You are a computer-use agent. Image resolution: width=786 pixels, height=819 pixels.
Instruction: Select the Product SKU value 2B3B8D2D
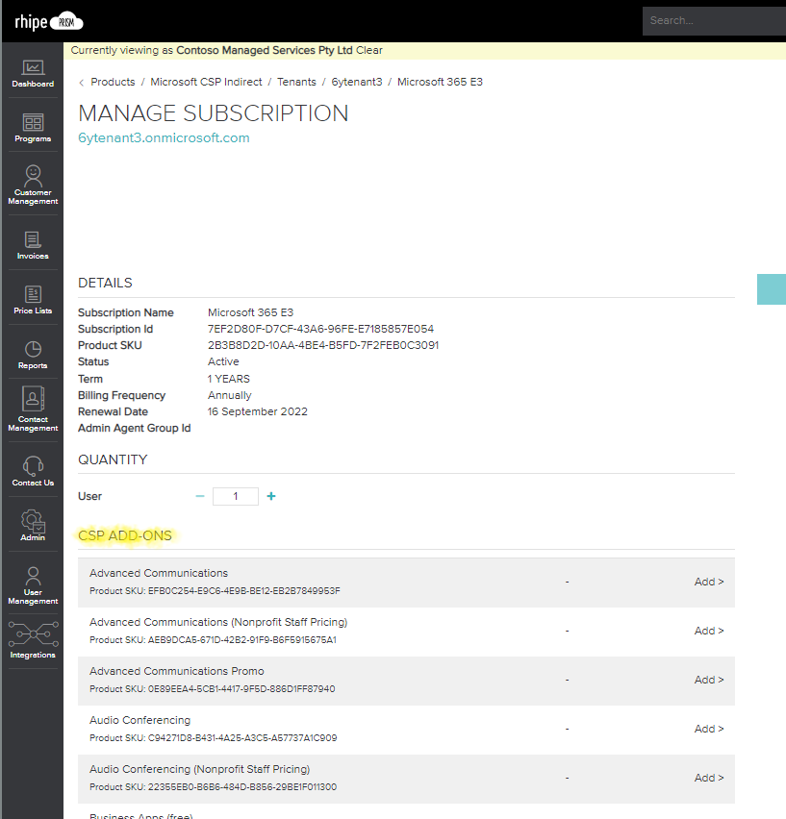coord(323,345)
